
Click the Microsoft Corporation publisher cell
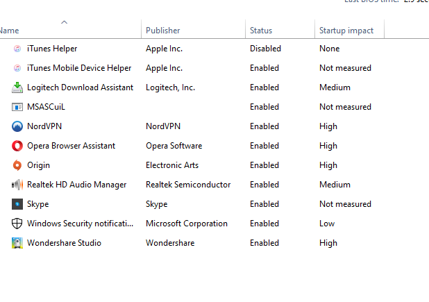[x=187, y=224]
